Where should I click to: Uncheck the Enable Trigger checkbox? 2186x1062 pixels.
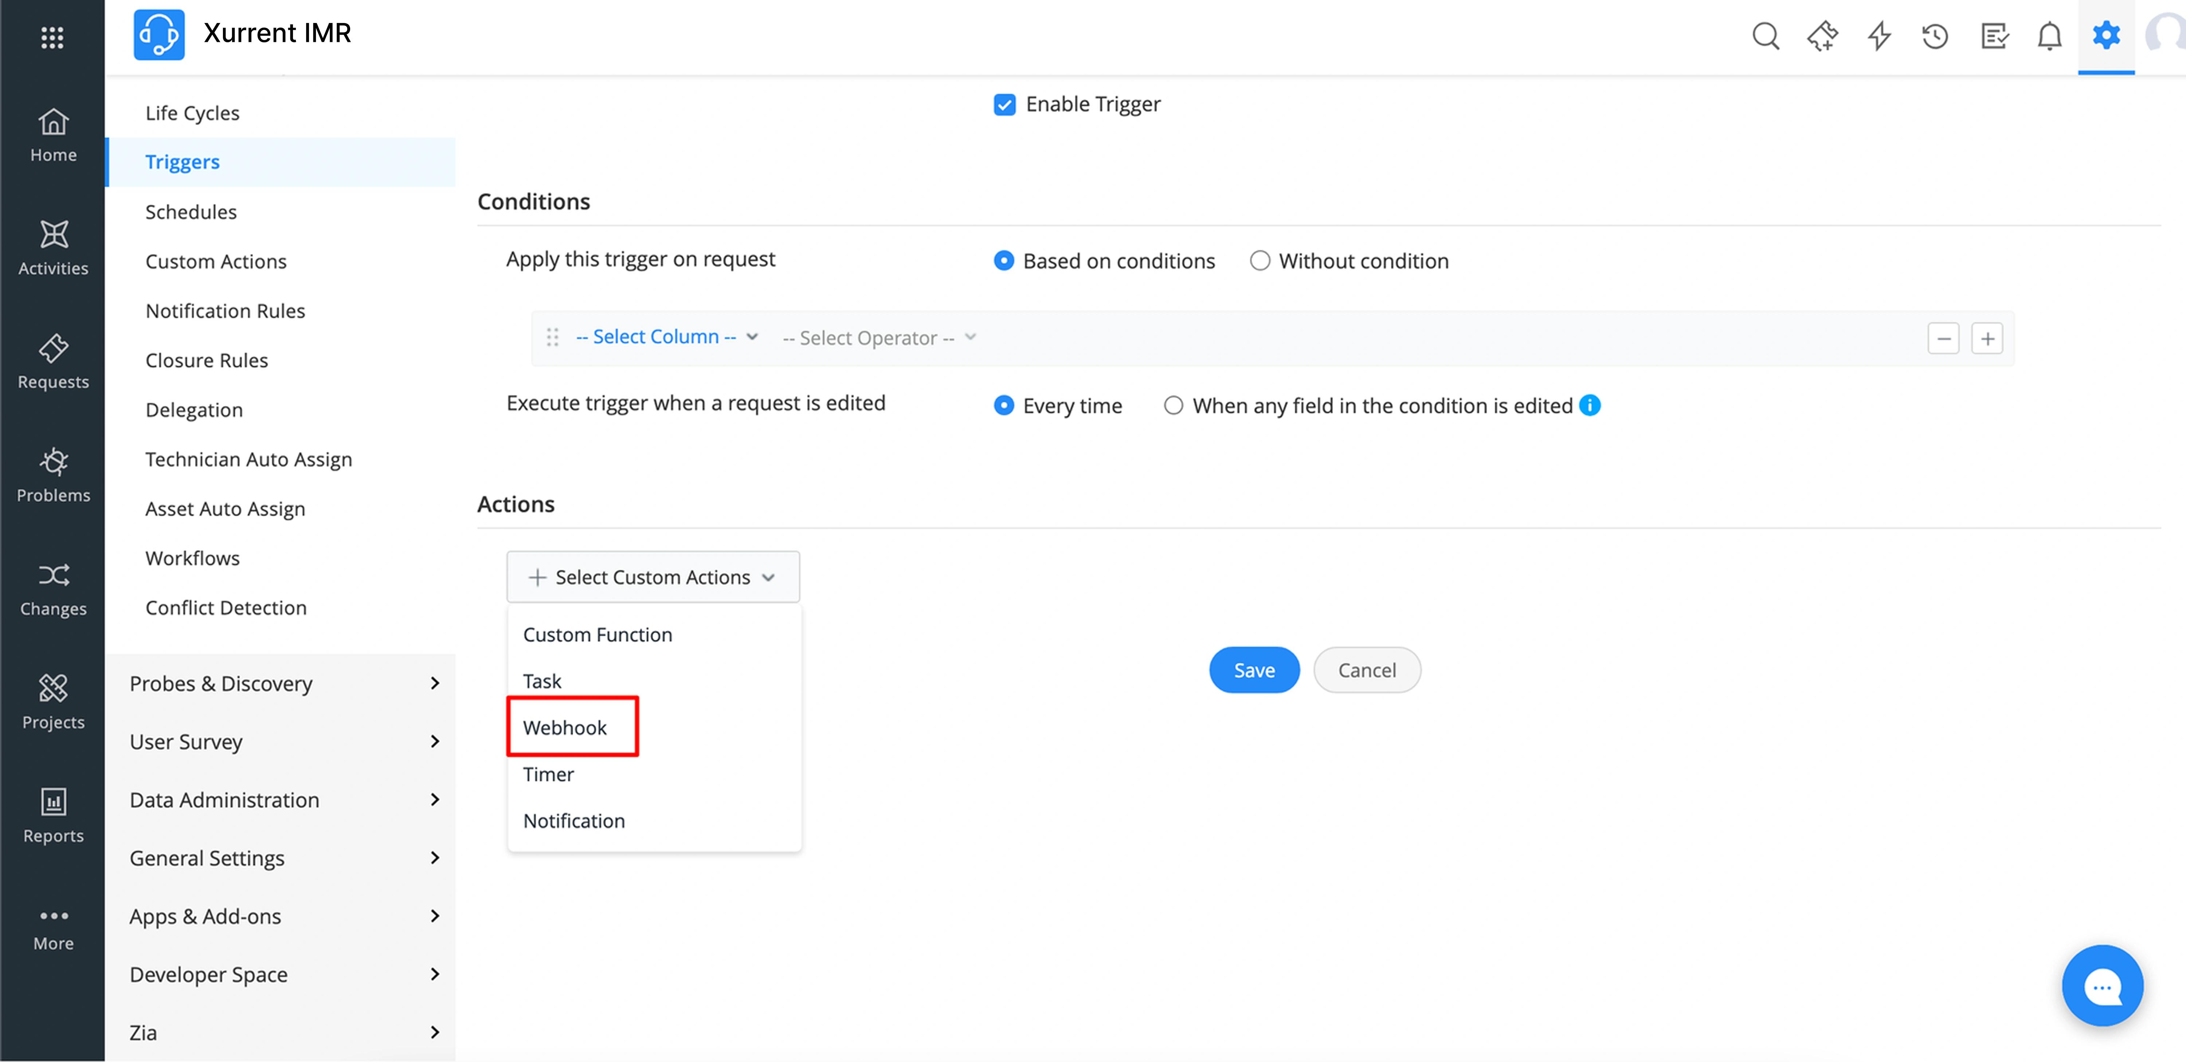point(1005,104)
